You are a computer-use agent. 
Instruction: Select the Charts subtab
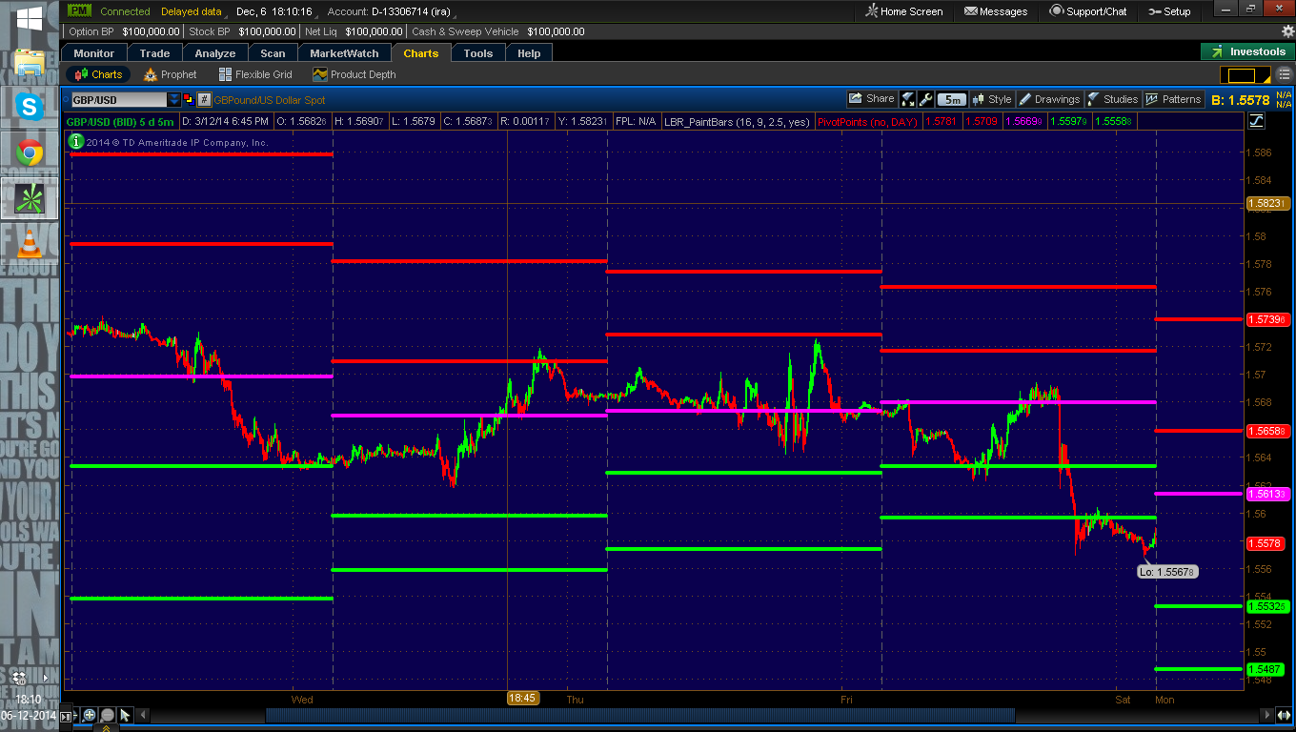pos(98,74)
